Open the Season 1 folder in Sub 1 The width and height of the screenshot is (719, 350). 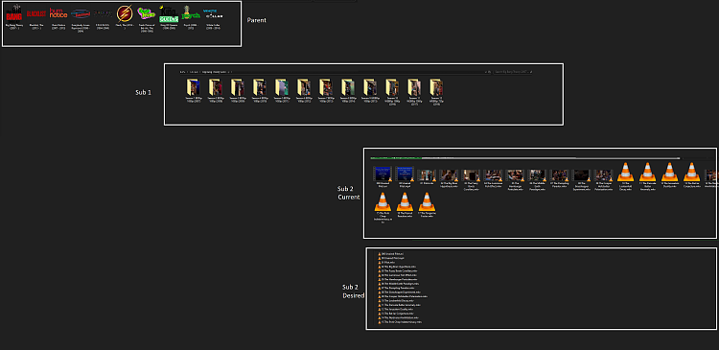[x=193, y=91]
